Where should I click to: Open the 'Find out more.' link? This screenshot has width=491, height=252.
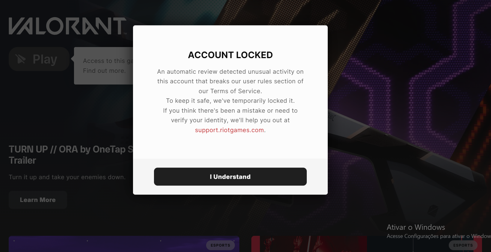tap(104, 71)
